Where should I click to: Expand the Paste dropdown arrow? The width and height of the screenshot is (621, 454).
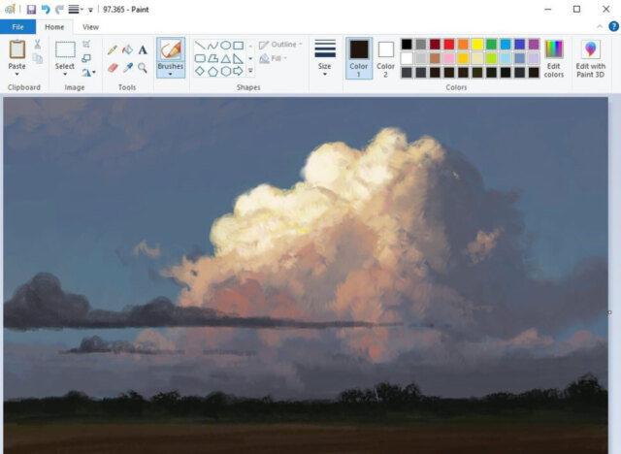coord(17,74)
